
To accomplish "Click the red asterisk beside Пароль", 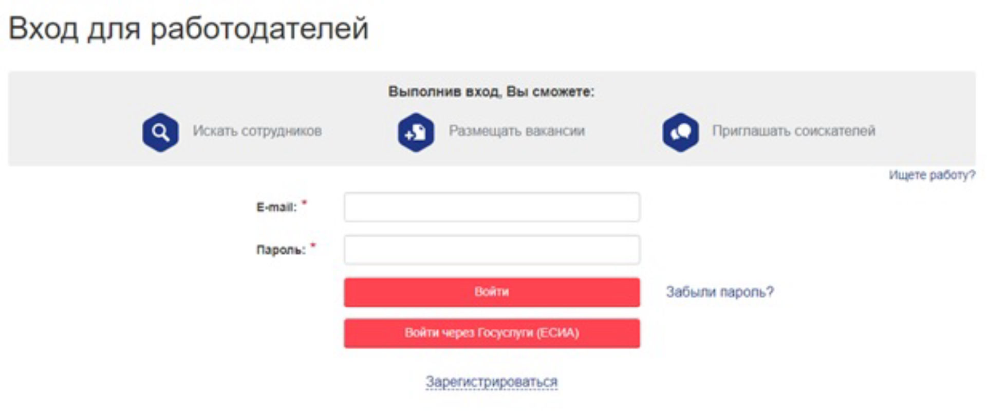I will click(x=313, y=246).
